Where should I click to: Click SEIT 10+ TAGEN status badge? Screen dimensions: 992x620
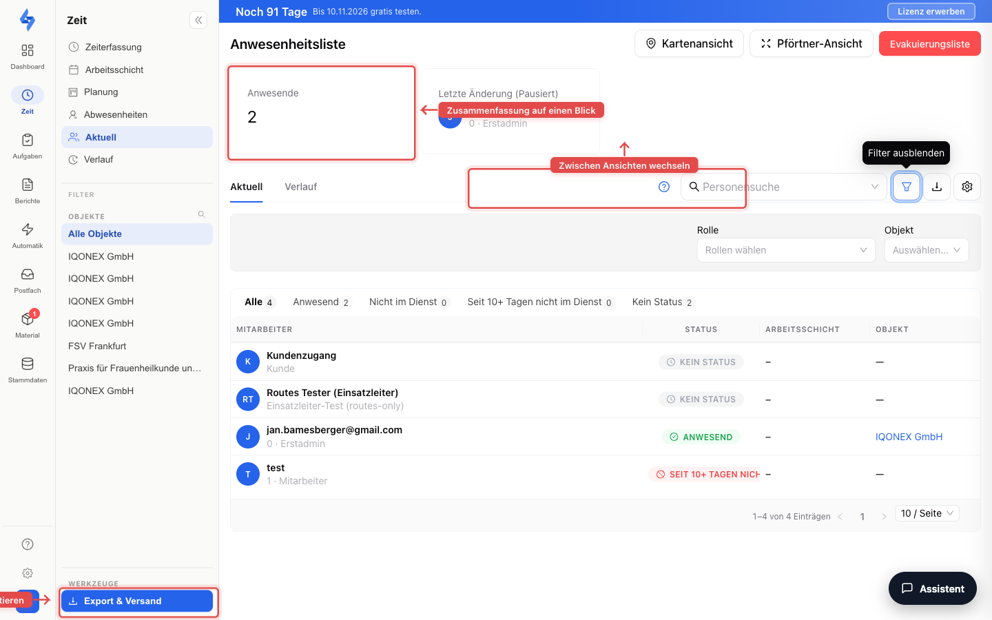coord(705,474)
